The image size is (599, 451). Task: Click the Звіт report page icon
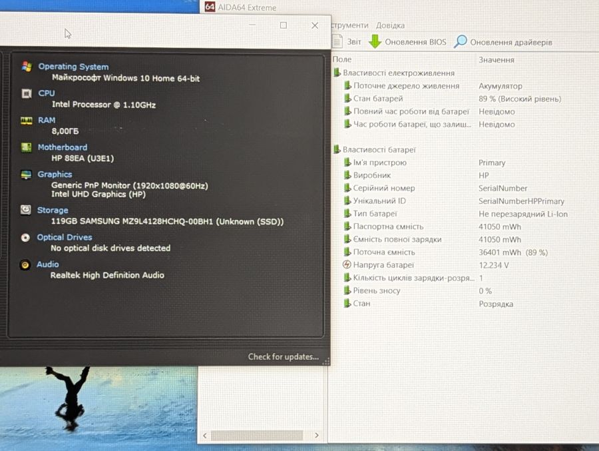[x=337, y=41]
